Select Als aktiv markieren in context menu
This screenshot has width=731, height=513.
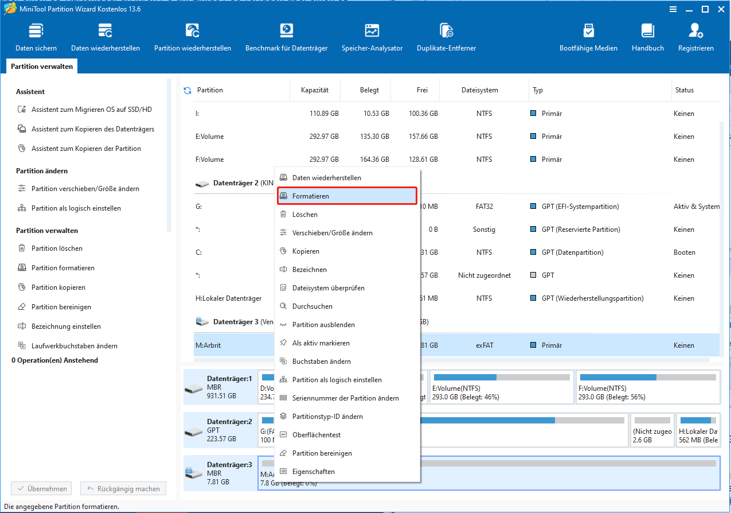[347, 343]
